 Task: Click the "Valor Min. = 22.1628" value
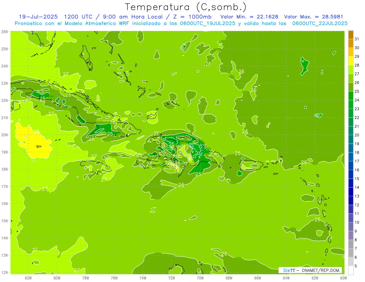click(x=249, y=17)
